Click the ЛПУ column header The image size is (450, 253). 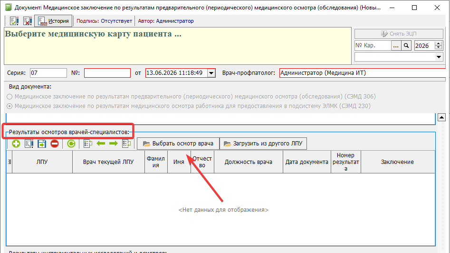[42, 162]
